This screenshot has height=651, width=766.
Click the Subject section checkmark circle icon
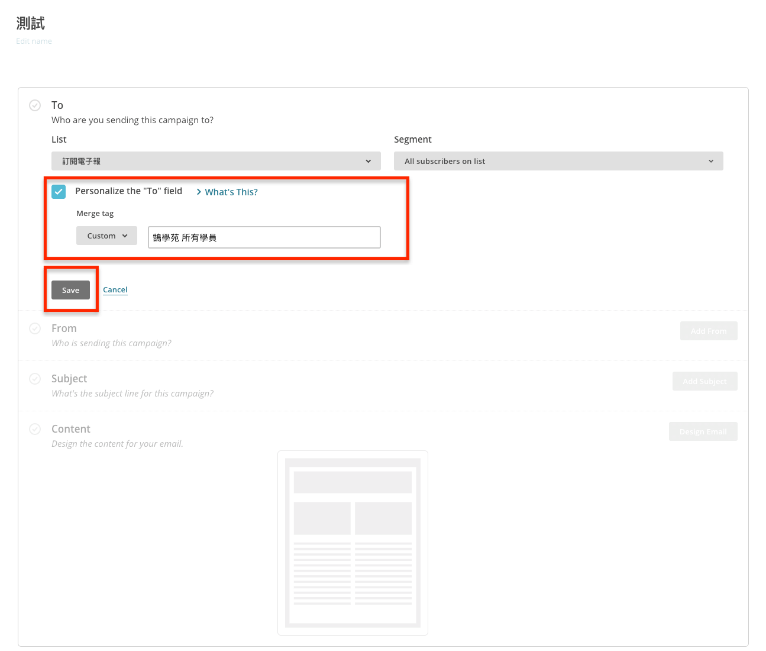click(x=35, y=379)
